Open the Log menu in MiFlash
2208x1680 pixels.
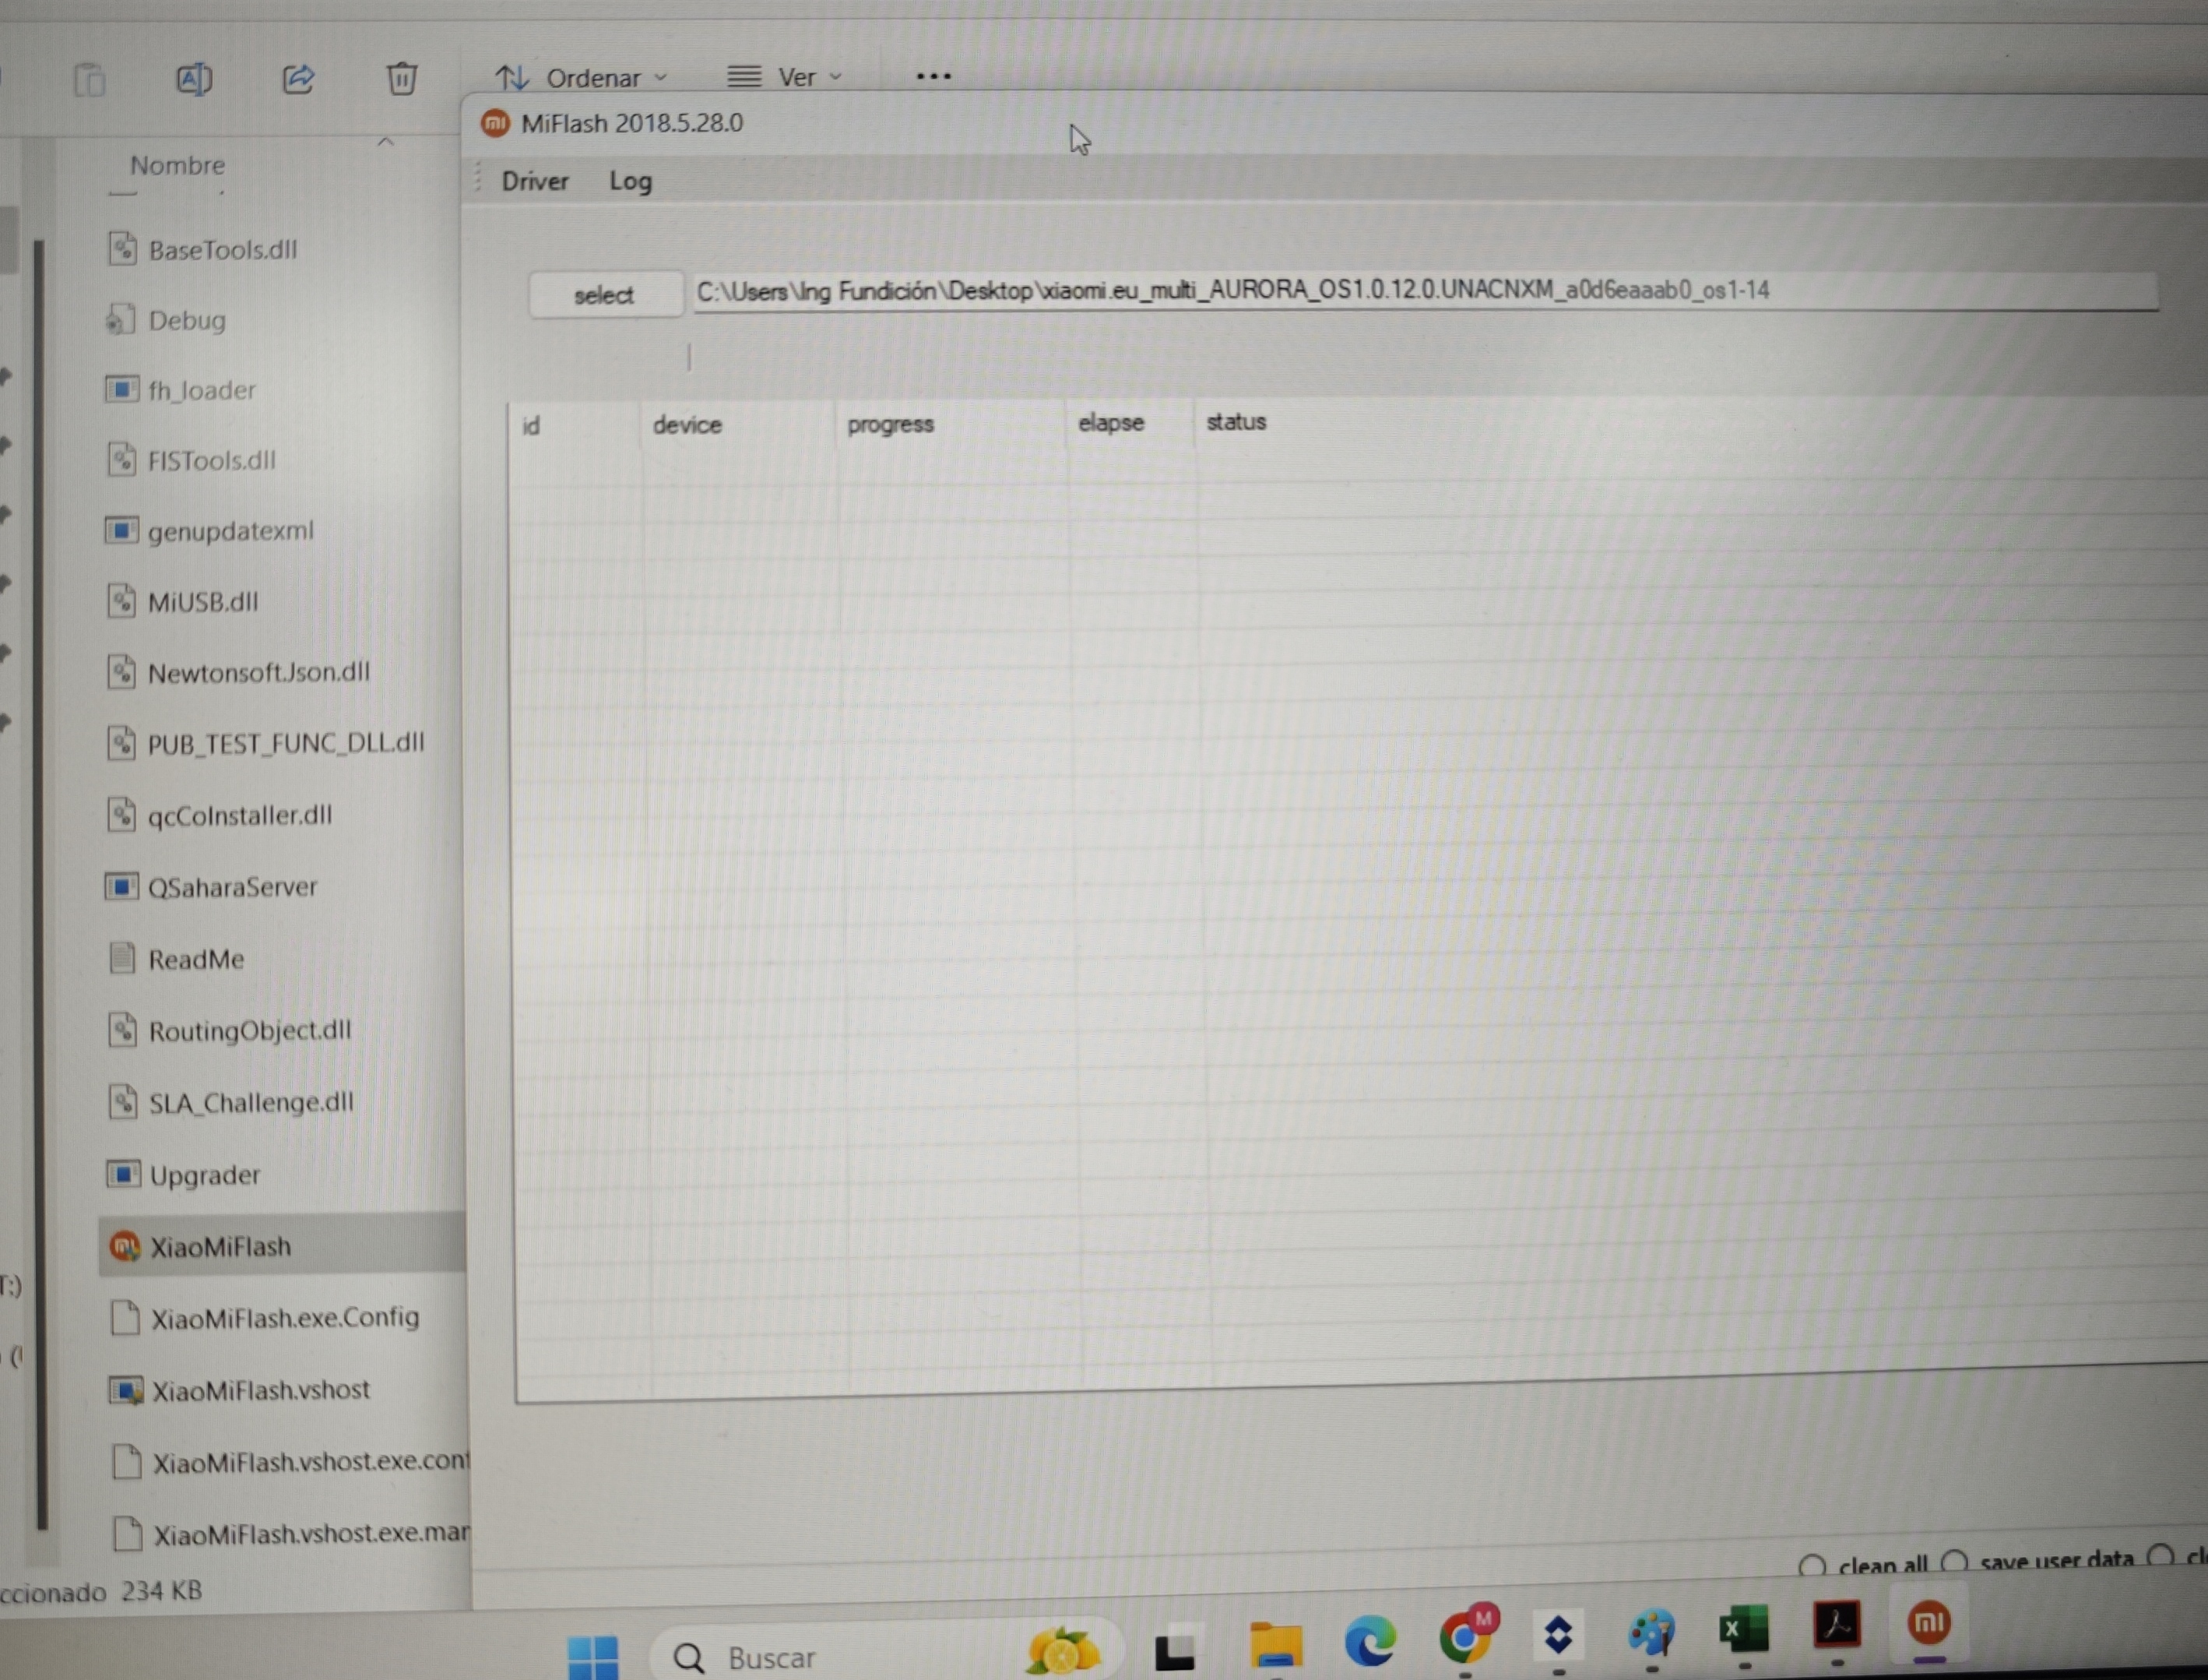point(630,181)
